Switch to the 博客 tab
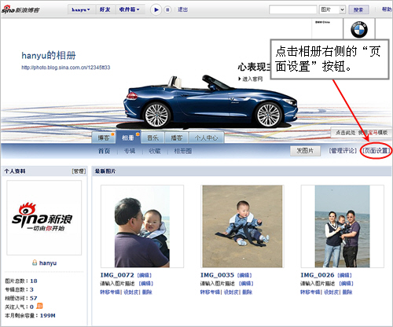This screenshot has width=393, height=327. (104, 138)
